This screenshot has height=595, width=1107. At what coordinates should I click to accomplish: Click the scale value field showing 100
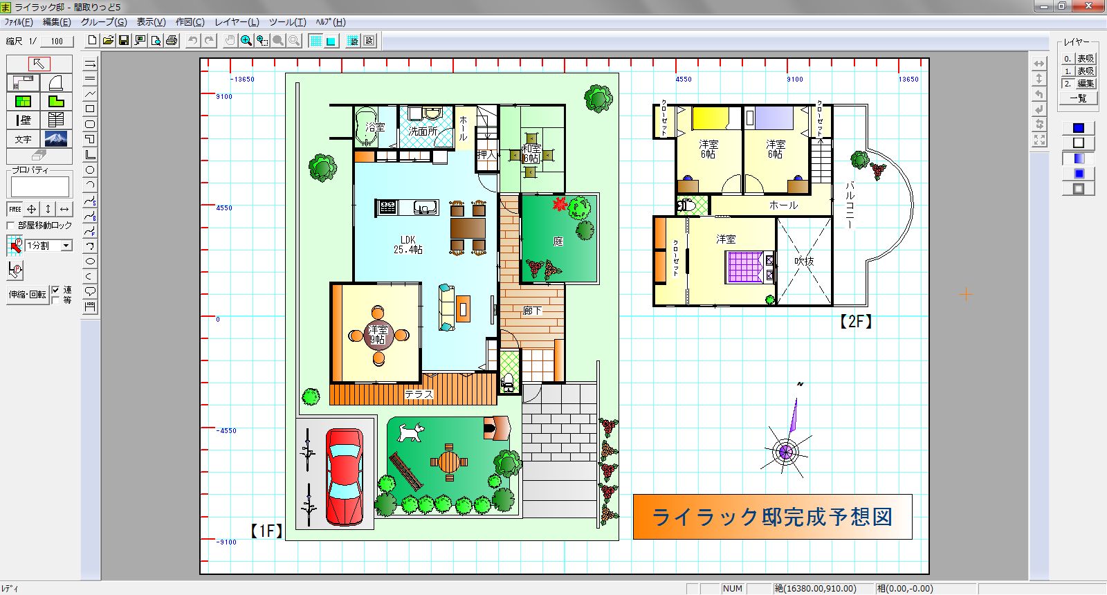(x=57, y=41)
